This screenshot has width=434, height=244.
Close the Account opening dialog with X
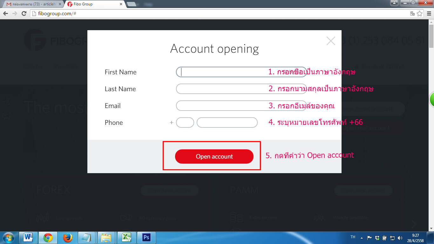coord(331,41)
